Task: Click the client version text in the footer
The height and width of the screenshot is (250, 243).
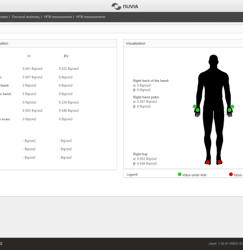Action: (226, 244)
